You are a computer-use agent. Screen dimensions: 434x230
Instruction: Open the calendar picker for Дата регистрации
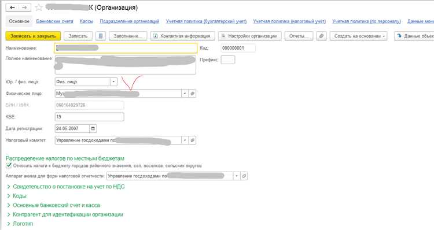tap(93, 128)
